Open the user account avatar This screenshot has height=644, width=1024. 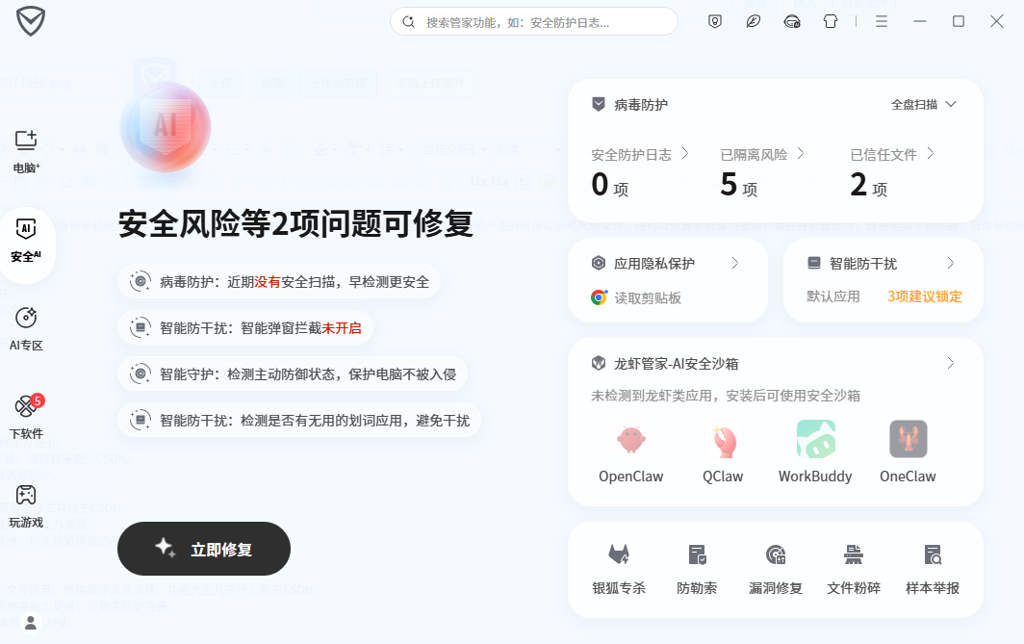click(x=31, y=623)
